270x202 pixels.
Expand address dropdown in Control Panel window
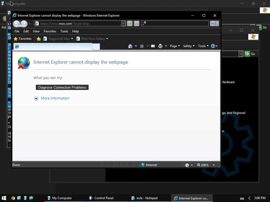[241, 54]
